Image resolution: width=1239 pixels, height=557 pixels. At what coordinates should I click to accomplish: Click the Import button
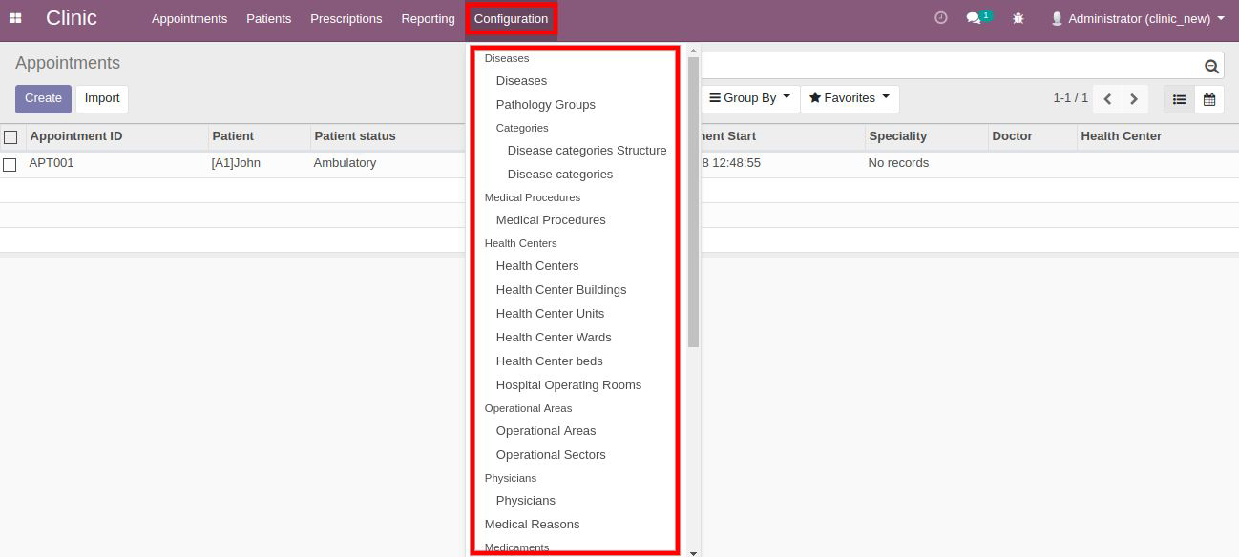pyautogui.click(x=102, y=98)
